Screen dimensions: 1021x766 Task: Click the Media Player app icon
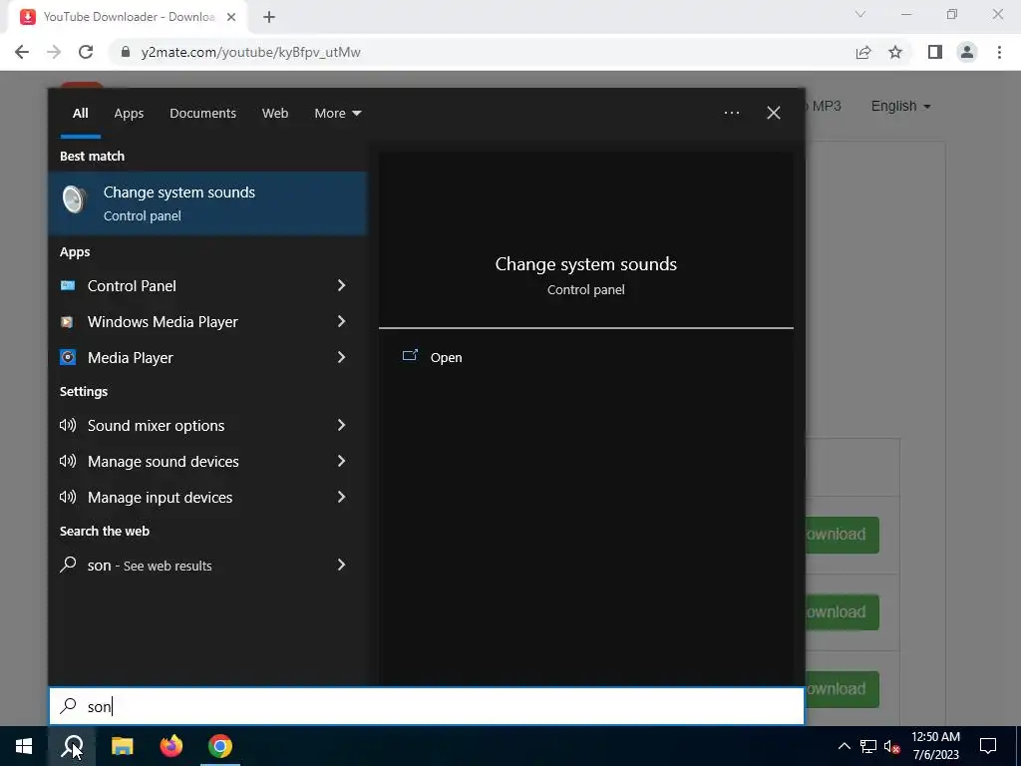pos(68,357)
